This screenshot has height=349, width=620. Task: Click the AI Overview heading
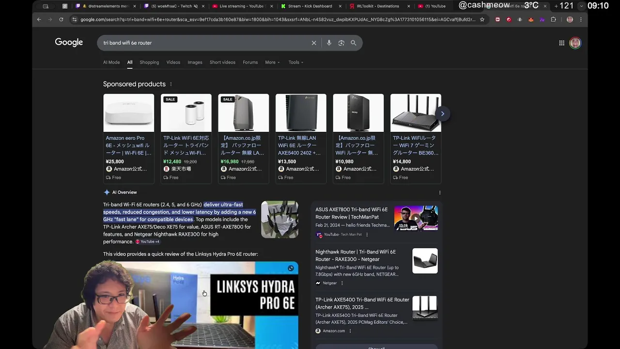[x=124, y=192]
